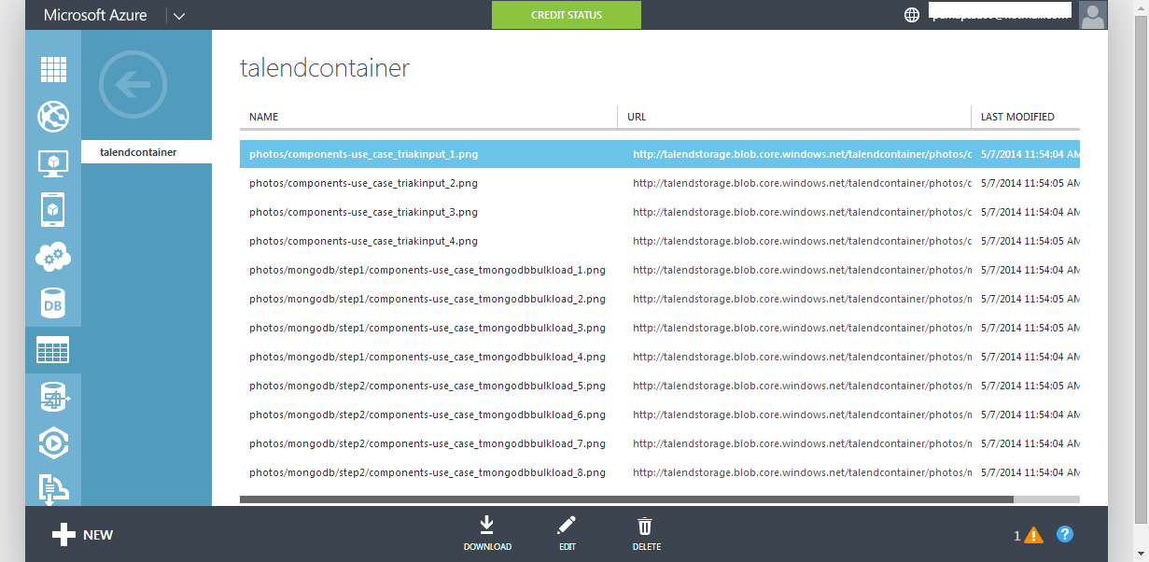Select blob step2 tmongodbbulkload_8.png
This screenshot has height=562, width=1149.
pos(427,472)
